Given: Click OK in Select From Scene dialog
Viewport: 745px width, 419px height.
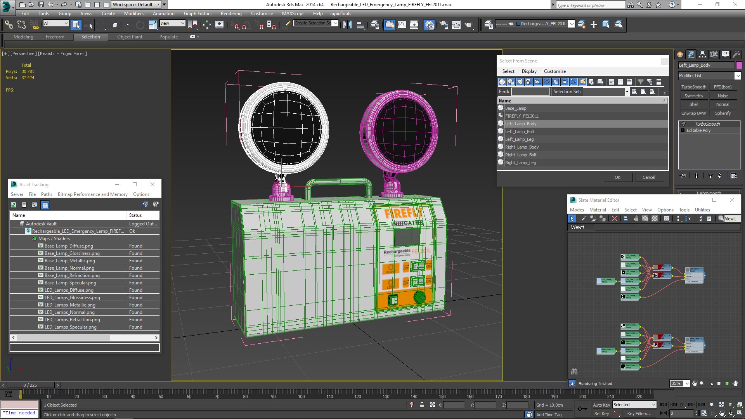Looking at the screenshot, I should coord(617,177).
